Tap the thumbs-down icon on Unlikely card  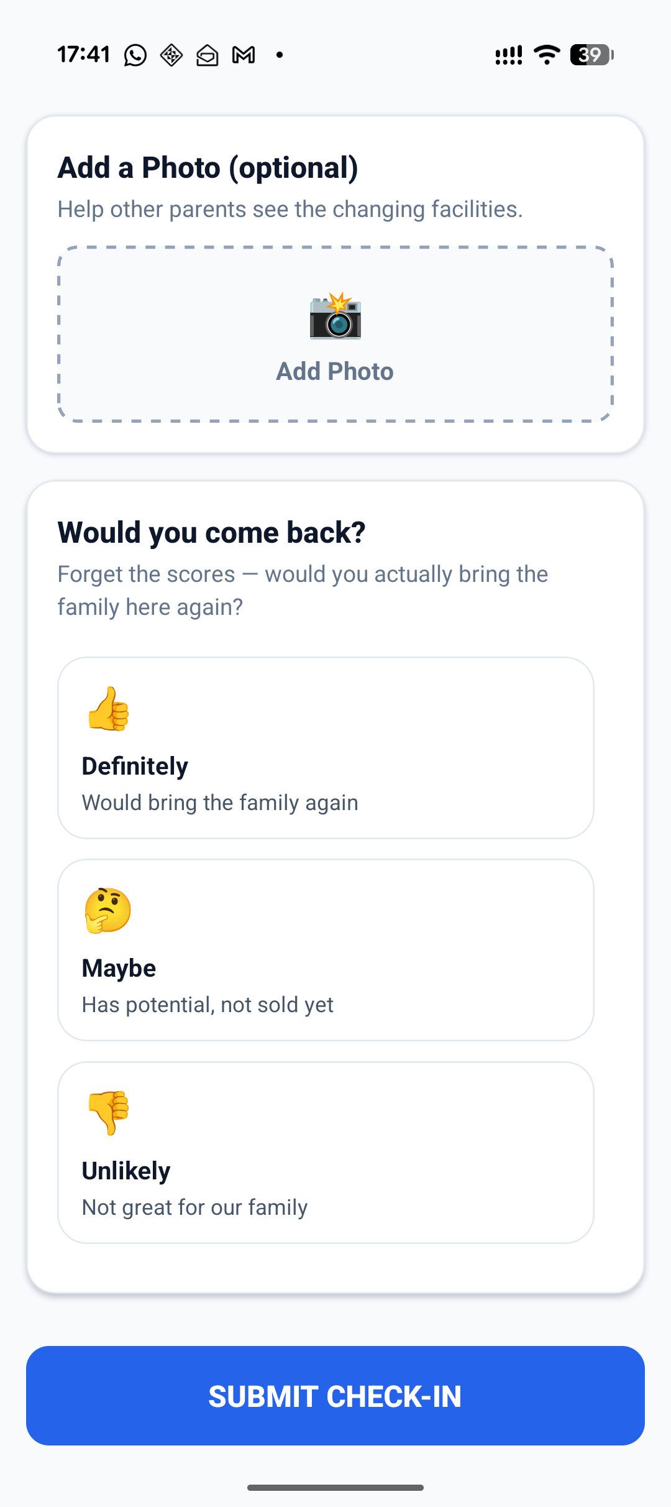pyautogui.click(x=110, y=1113)
